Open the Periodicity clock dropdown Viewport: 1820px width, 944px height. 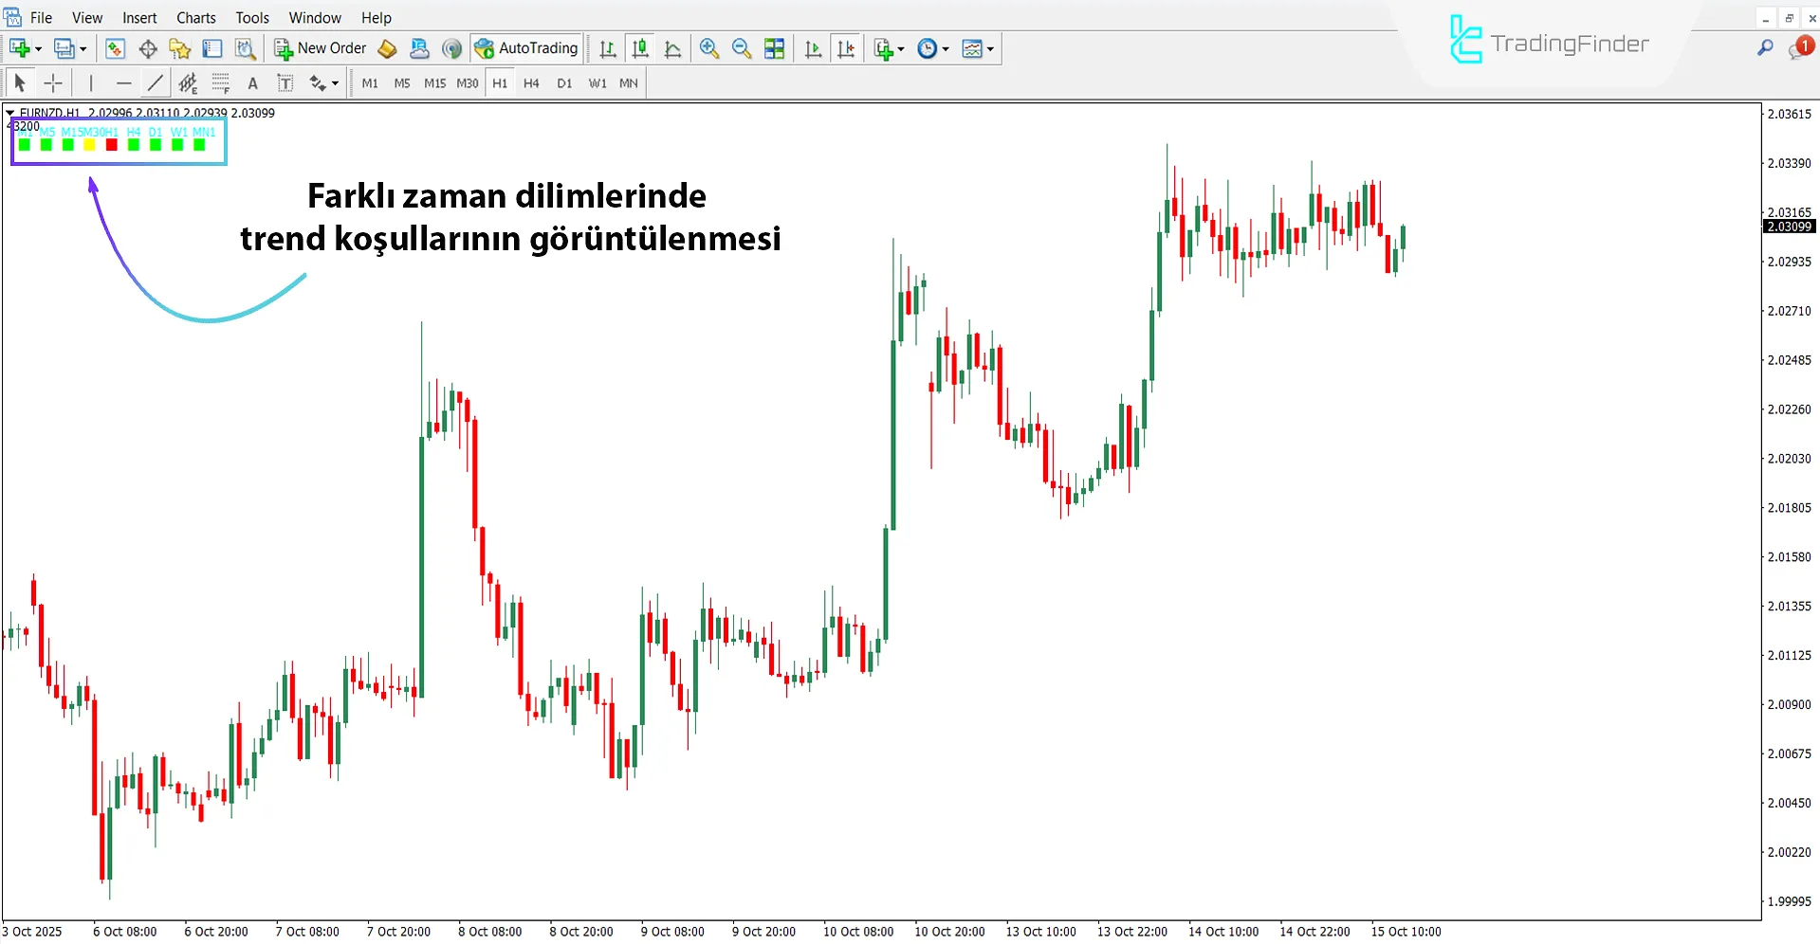[933, 48]
